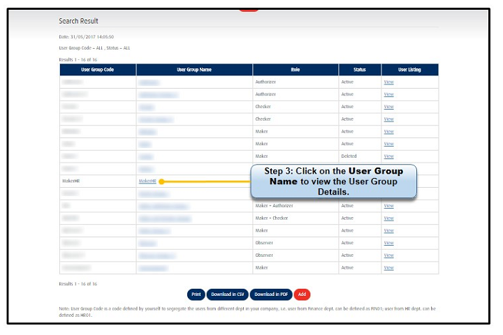Open View link in Maker + Checker row
This screenshot has width=503, height=335.
tap(388, 218)
